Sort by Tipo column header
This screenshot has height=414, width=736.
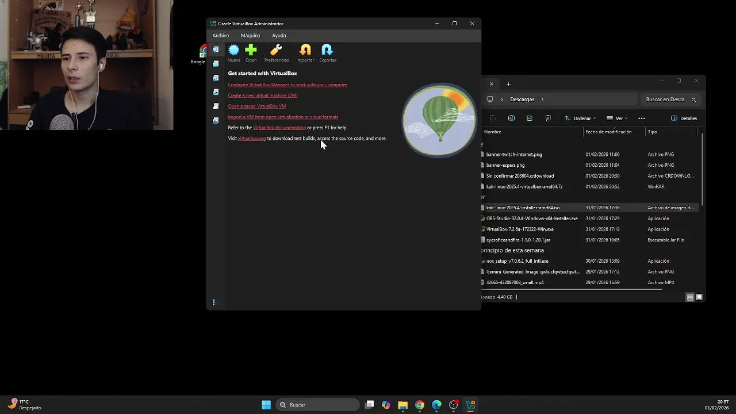coord(653,132)
